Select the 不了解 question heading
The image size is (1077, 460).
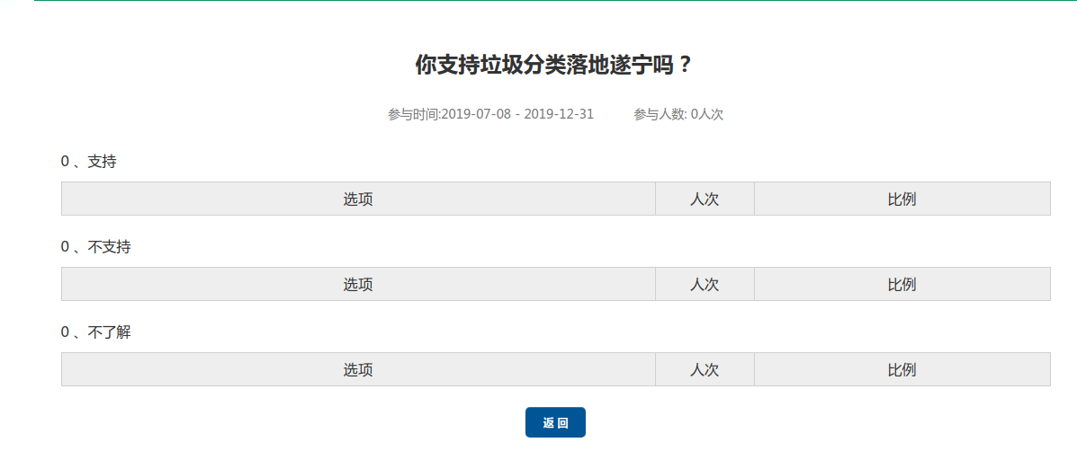109,332
